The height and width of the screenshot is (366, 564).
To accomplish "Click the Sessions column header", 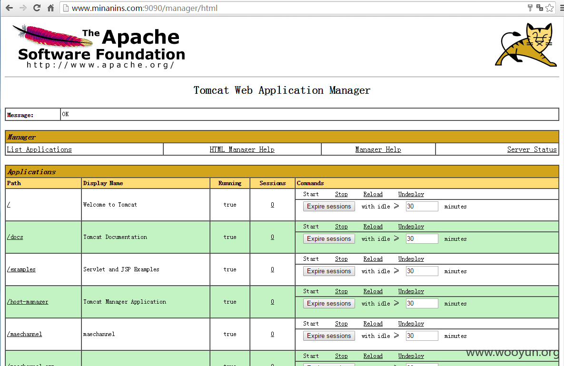I will pyautogui.click(x=273, y=183).
